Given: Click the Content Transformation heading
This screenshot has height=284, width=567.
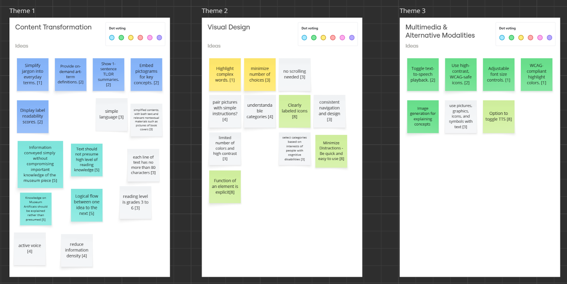Looking at the screenshot, I should (53, 27).
